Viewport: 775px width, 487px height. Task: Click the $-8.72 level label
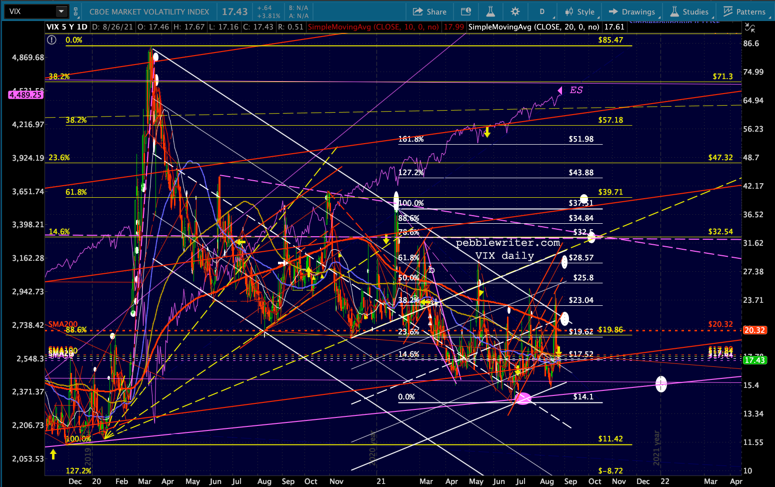pos(610,471)
